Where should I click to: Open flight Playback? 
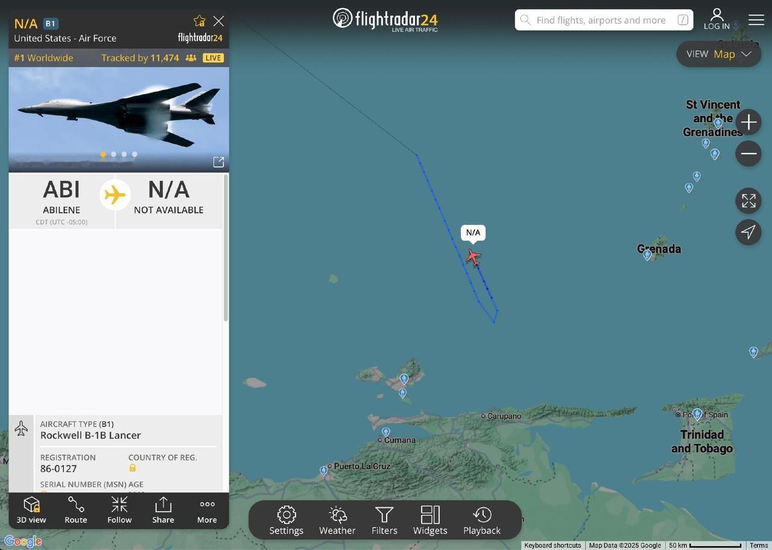click(482, 520)
